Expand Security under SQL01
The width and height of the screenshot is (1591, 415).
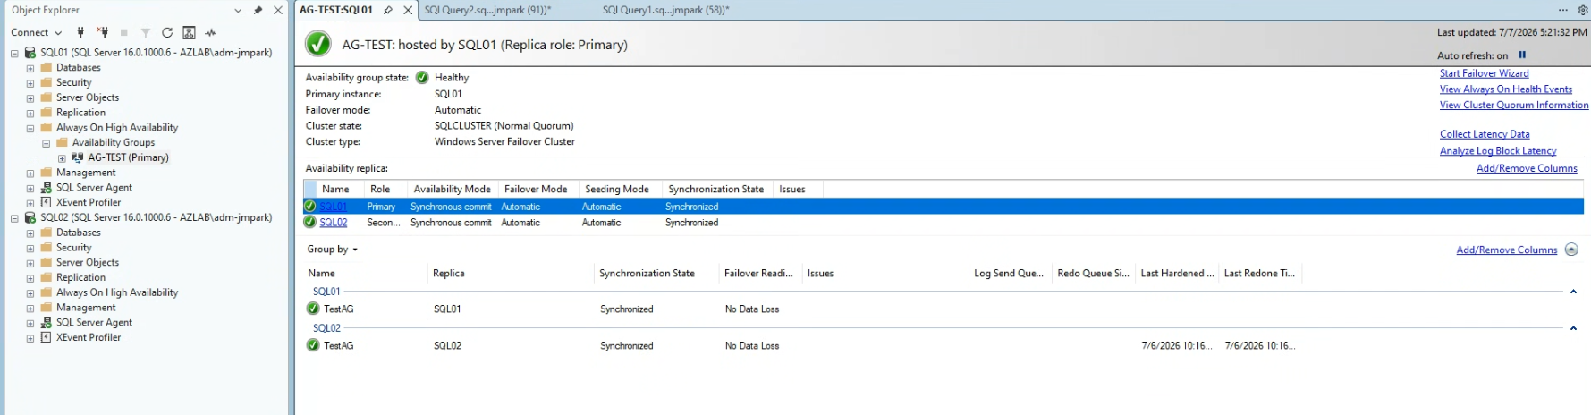coord(30,83)
